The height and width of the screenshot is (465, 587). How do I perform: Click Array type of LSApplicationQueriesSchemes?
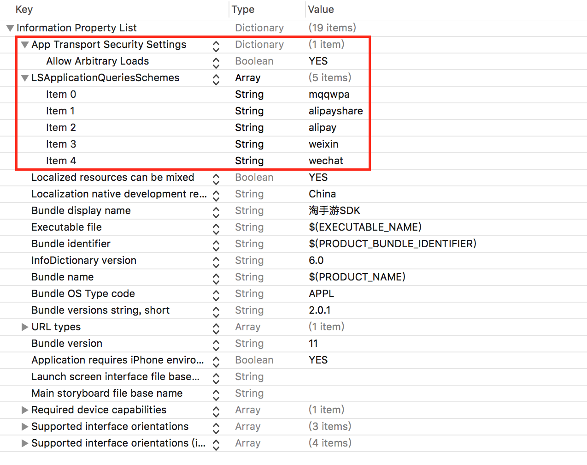(248, 78)
